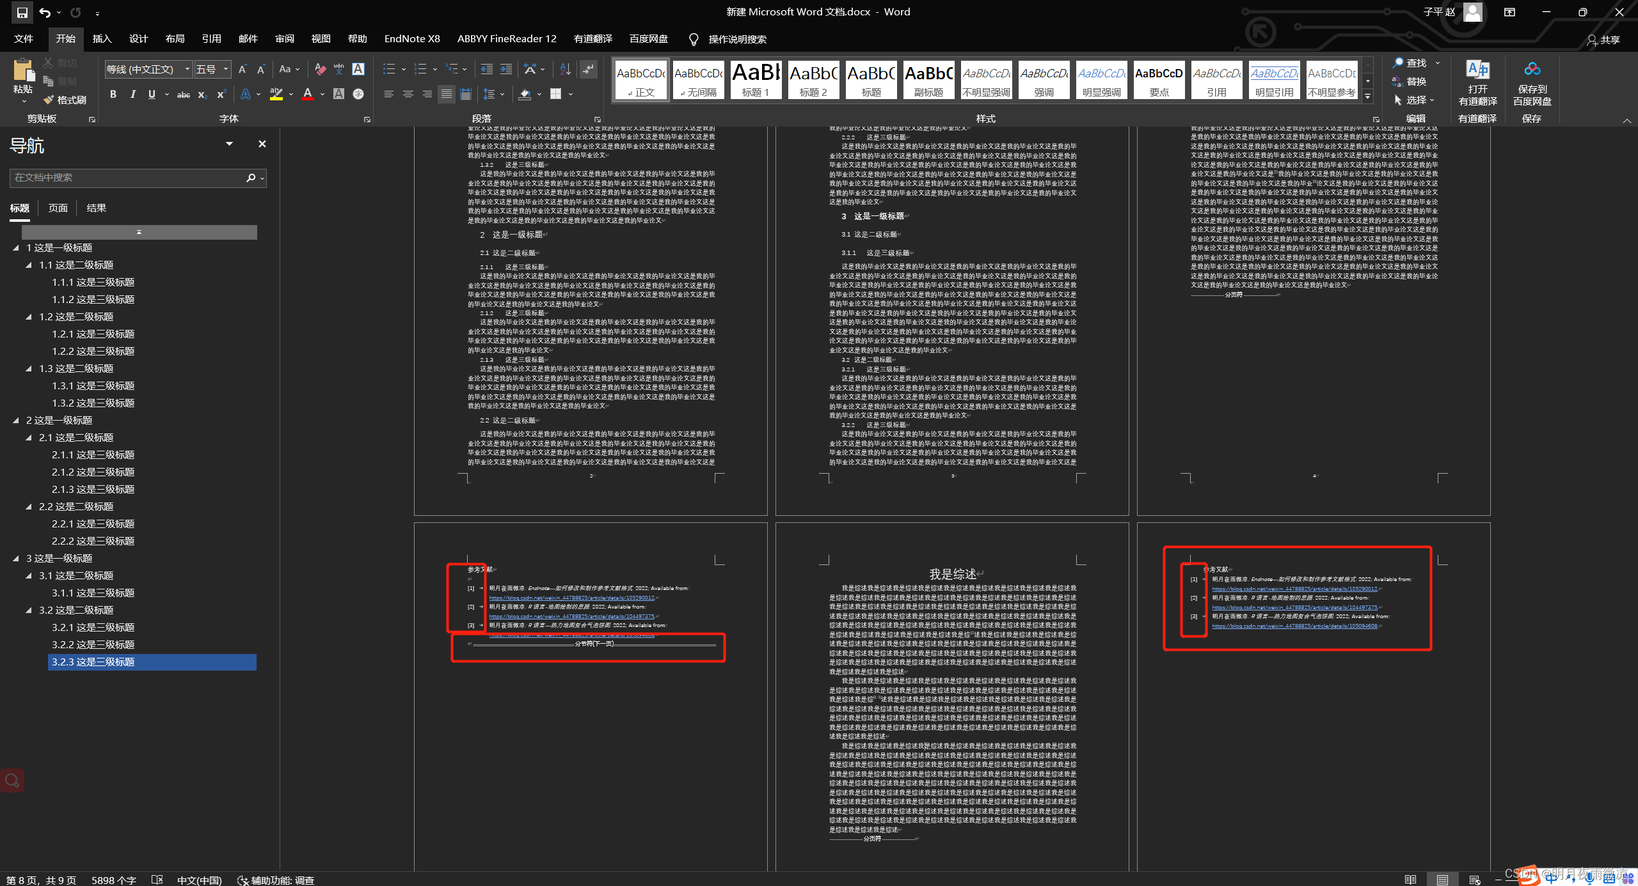1638x886 pixels.
Task: Toggle bold formatting
Action: pos(113,95)
